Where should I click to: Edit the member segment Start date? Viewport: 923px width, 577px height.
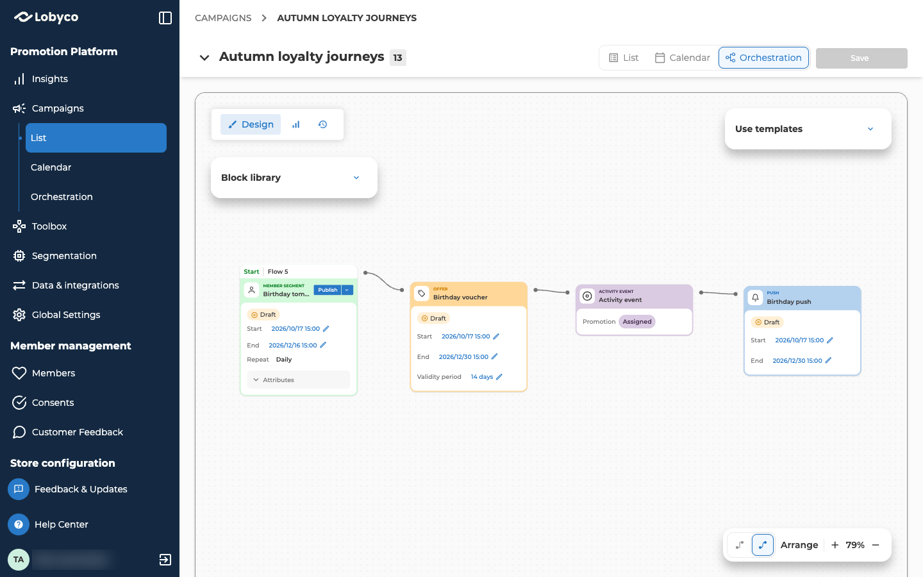(x=326, y=329)
